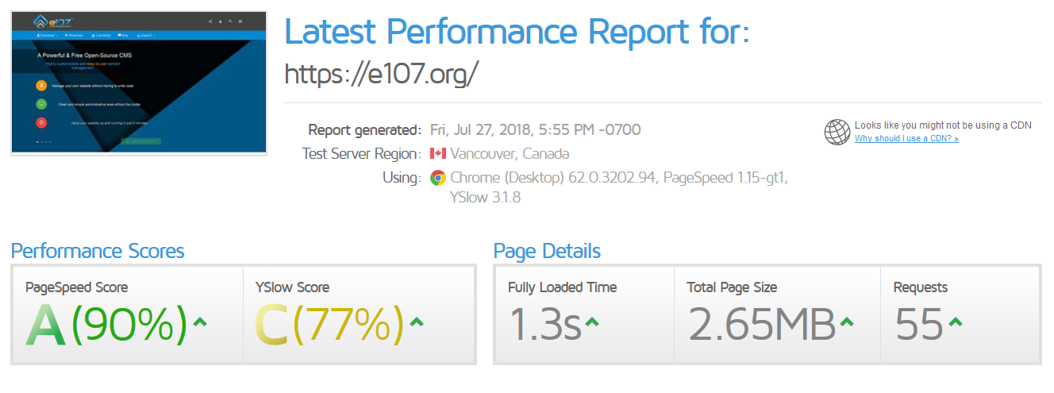Click the arrow next to 1.3s loaded time
This screenshot has width=1054, height=393.
[x=592, y=322]
